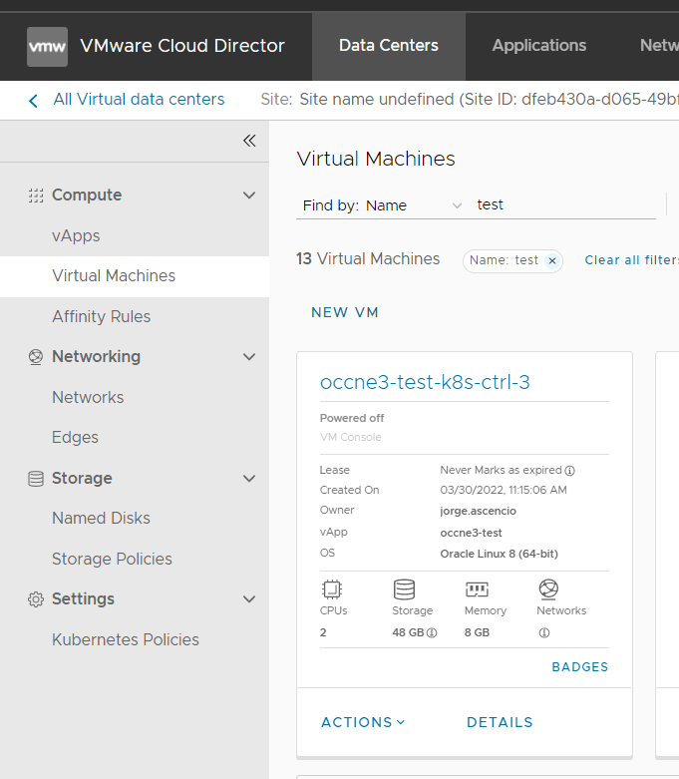Go to All Virtual data centers link
Screen dimensions: 679x779
tap(139, 100)
